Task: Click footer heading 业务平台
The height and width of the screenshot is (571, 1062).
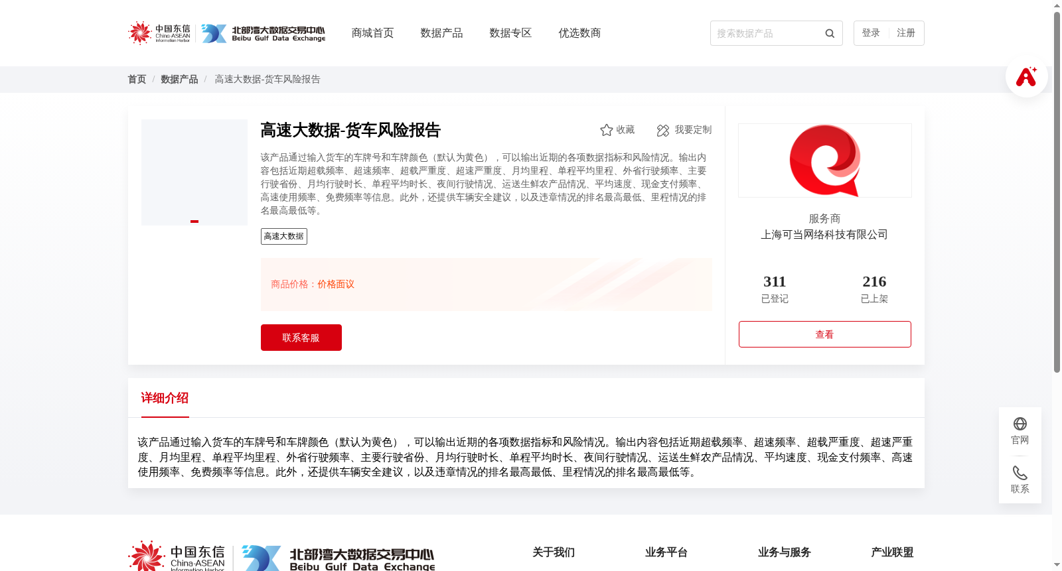Action: click(666, 552)
